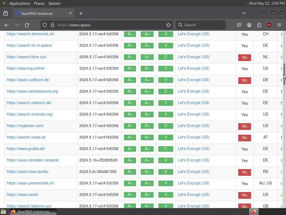Open the https://ooglester.com/ link
The height and width of the screenshot is (215, 286).
coord(25,126)
